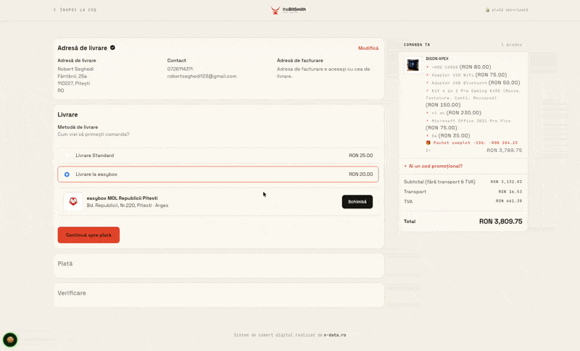The image size is (580, 351).
Task: Click the name Robert Seghedi
Action: click(x=75, y=69)
